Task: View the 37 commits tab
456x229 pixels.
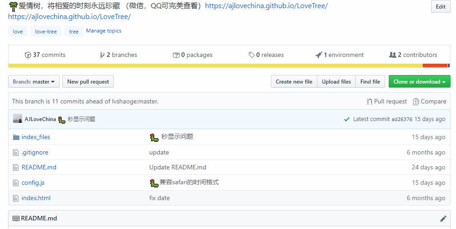Action: (x=45, y=55)
